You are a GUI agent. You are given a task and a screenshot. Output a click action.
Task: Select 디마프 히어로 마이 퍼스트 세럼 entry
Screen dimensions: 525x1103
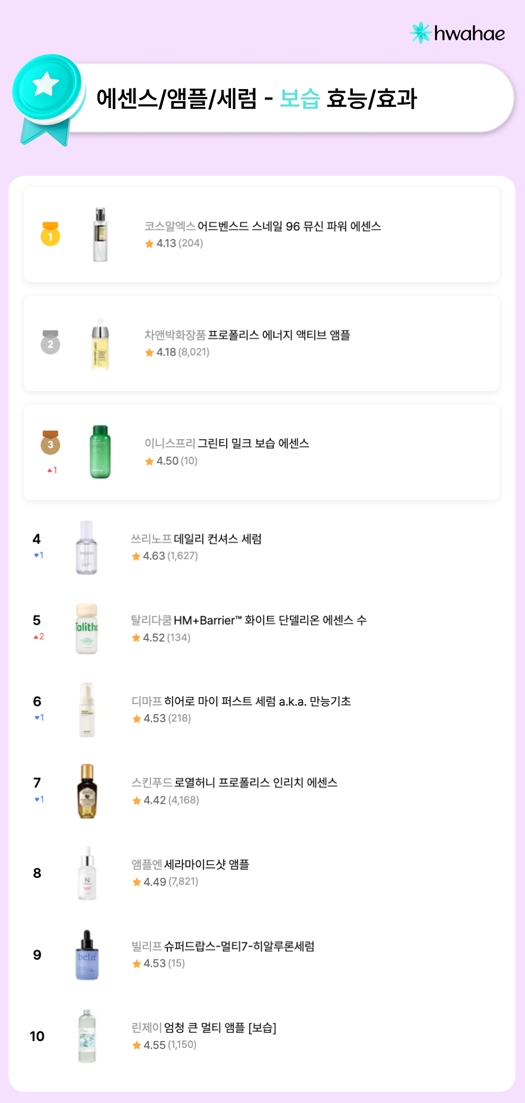tap(257, 701)
